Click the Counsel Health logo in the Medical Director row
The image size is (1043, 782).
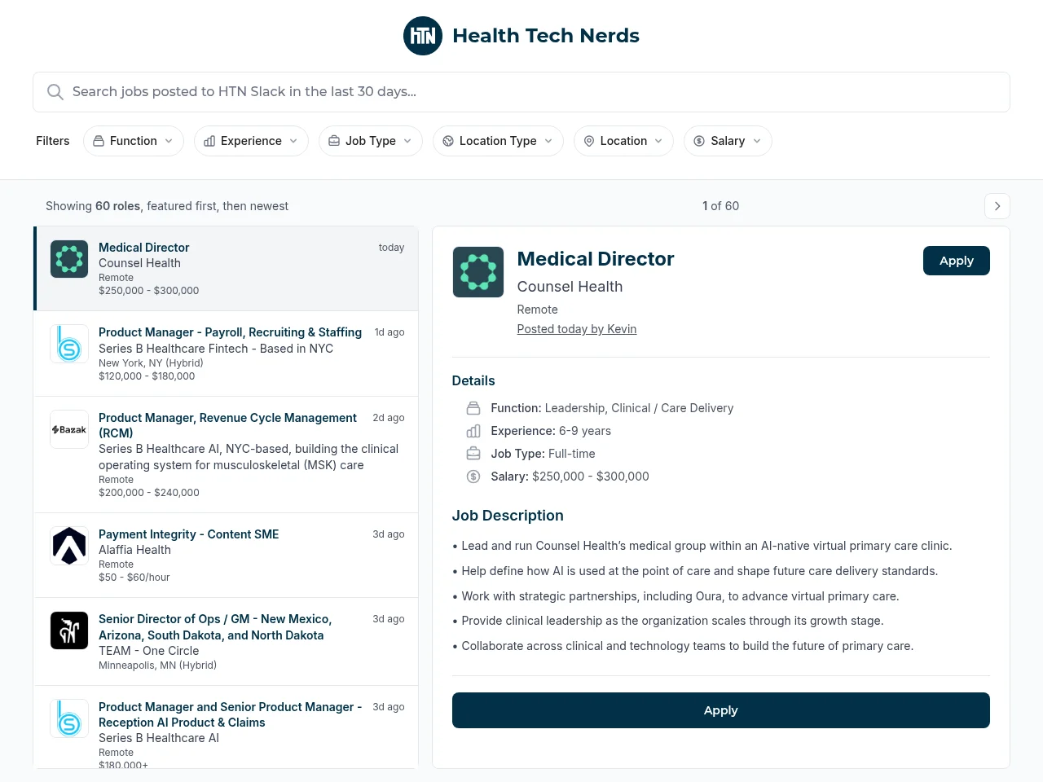[69, 259]
